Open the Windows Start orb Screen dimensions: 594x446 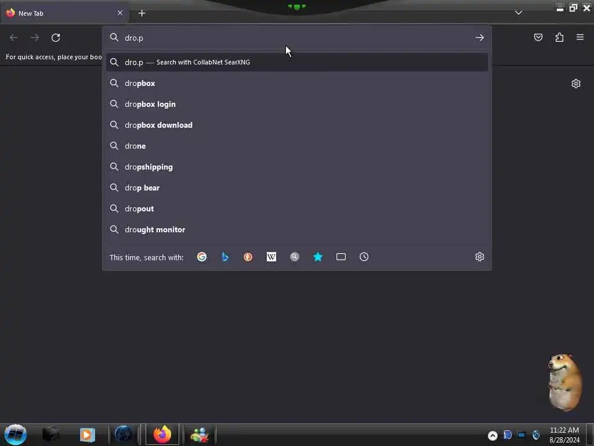coord(16,434)
